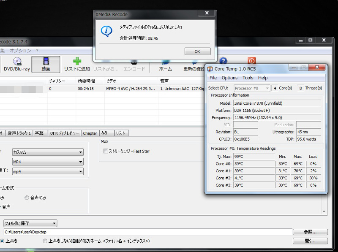Open the File menu in Core Temp
338x252 pixels.
213,78
